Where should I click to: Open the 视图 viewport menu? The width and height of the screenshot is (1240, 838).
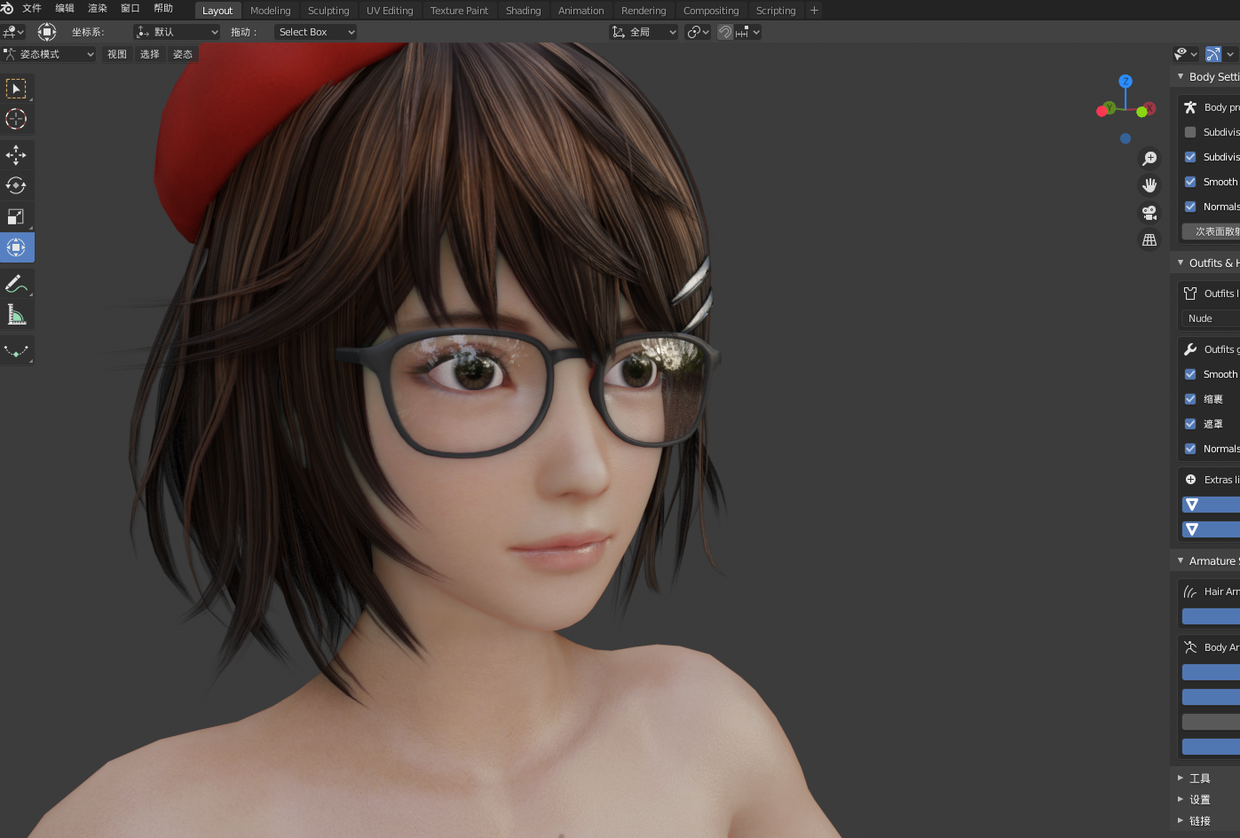117,54
